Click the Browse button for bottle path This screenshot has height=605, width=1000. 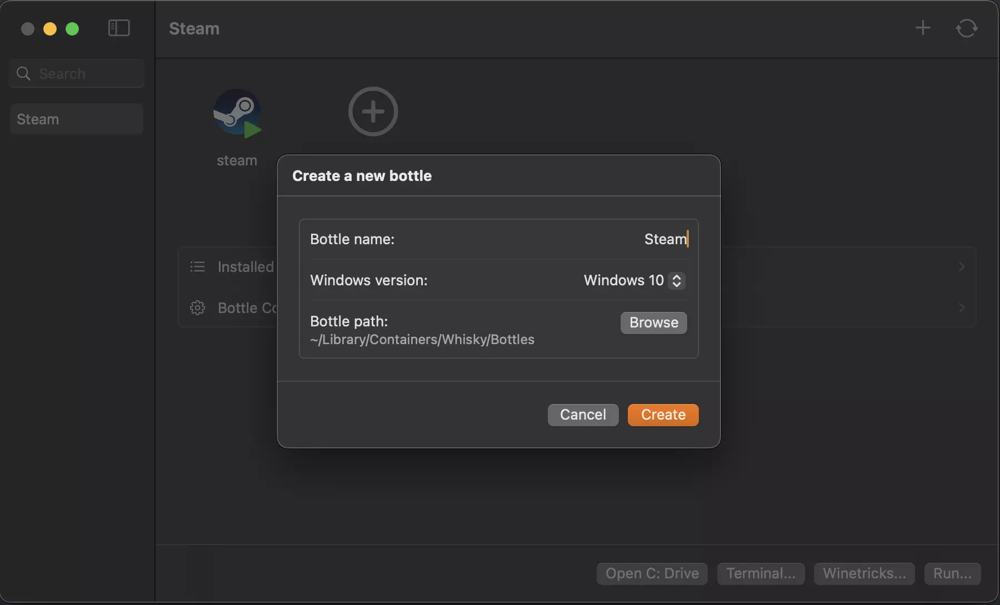654,322
